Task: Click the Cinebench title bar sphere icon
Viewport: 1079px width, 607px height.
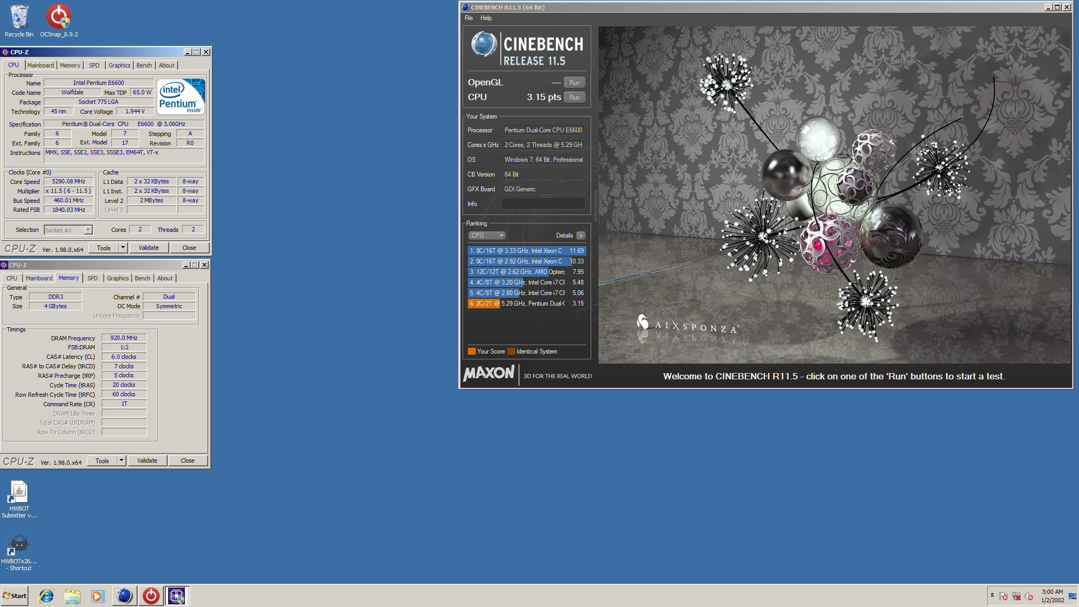Action: (x=465, y=7)
